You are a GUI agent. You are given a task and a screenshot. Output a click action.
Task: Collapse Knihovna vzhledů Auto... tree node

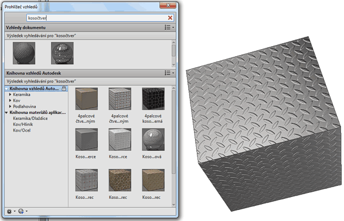click(x=6, y=89)
